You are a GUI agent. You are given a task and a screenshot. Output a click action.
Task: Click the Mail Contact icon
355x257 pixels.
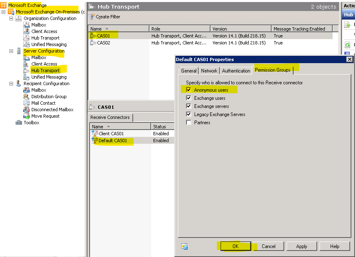[26, 103]
